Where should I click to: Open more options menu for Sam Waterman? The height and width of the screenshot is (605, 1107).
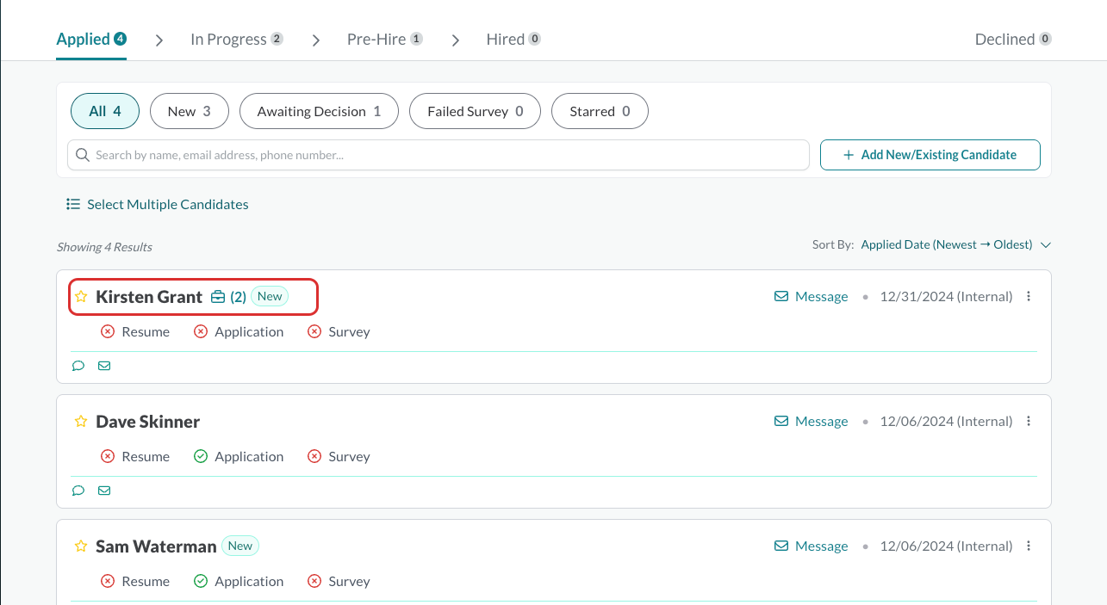click(x=1029, y=546)
